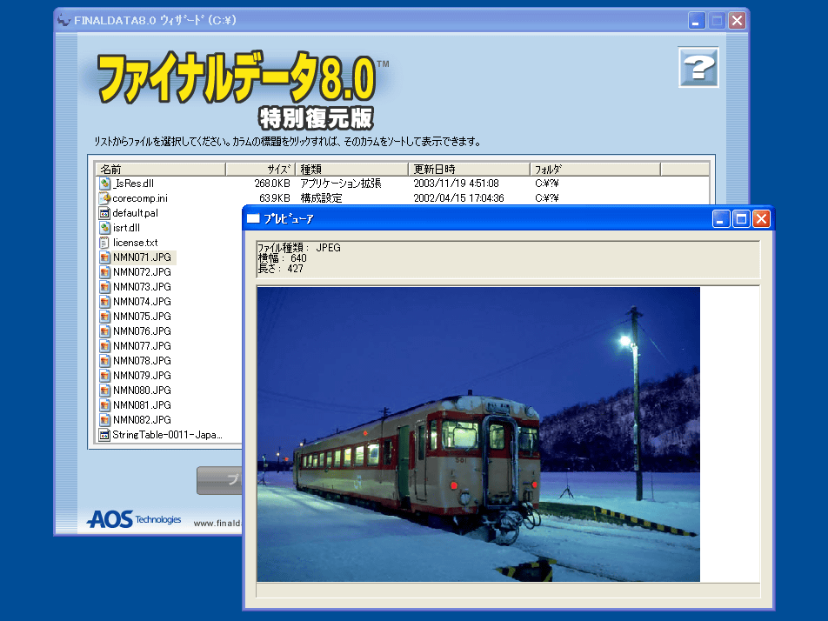
Task: Click the NMN080.JPG image icon
Action: click(104, 391)
